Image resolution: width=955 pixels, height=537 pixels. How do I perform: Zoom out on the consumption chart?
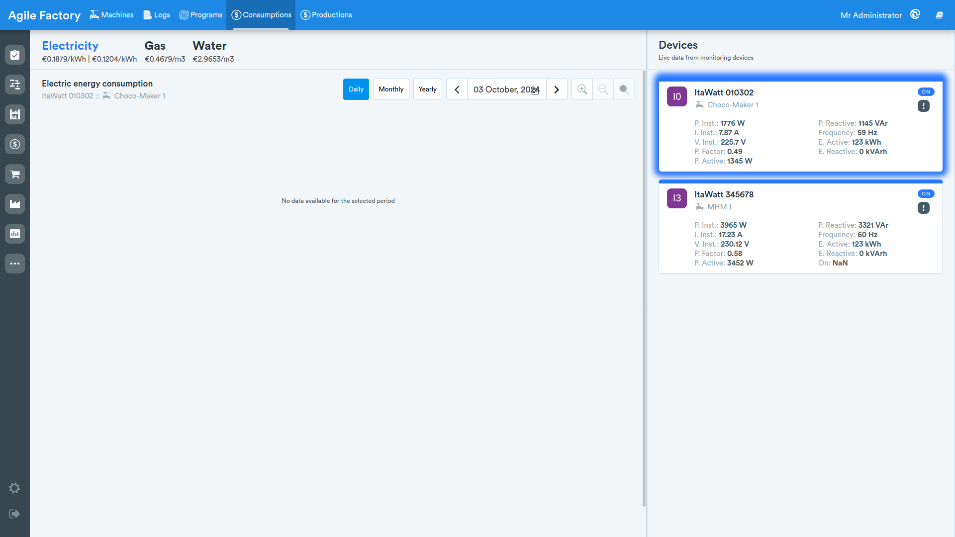point(603,89)
